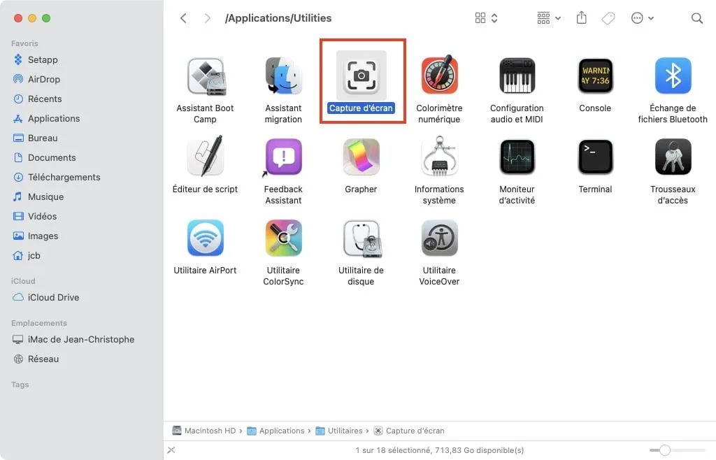Screen dimensions: 716x460
Task: Select the Assistant migration app icon
Action: pyautogui.click(x=283, y=76)
